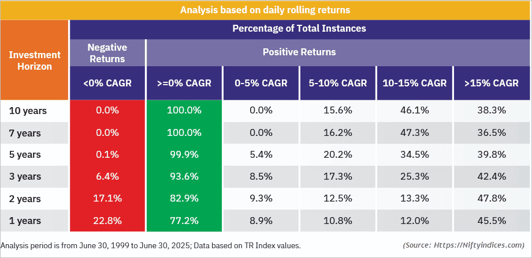Select the 46.1% cell in the 10 years row
Screen dimensions: 532x258
click(415, 110)
